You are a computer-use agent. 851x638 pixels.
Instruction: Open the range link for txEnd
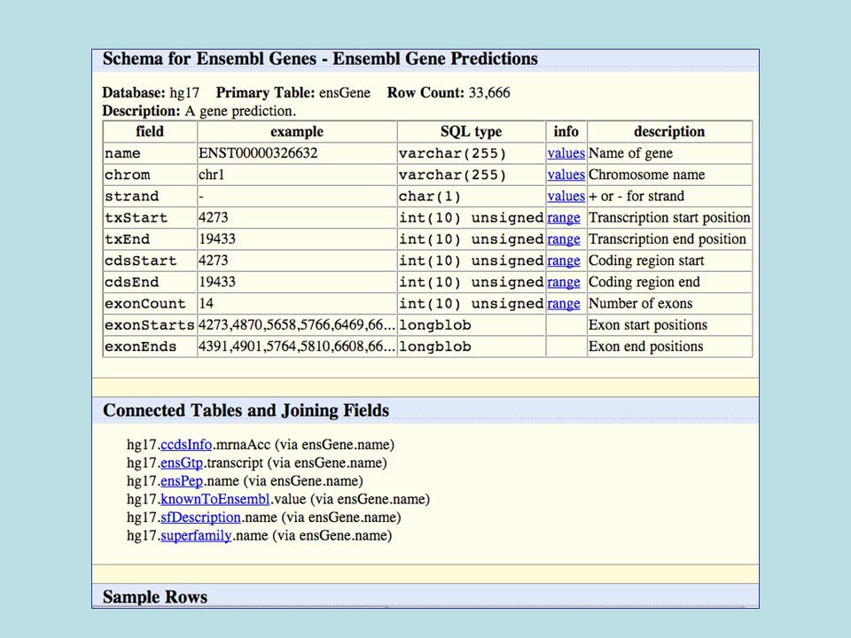pos(564,239)
